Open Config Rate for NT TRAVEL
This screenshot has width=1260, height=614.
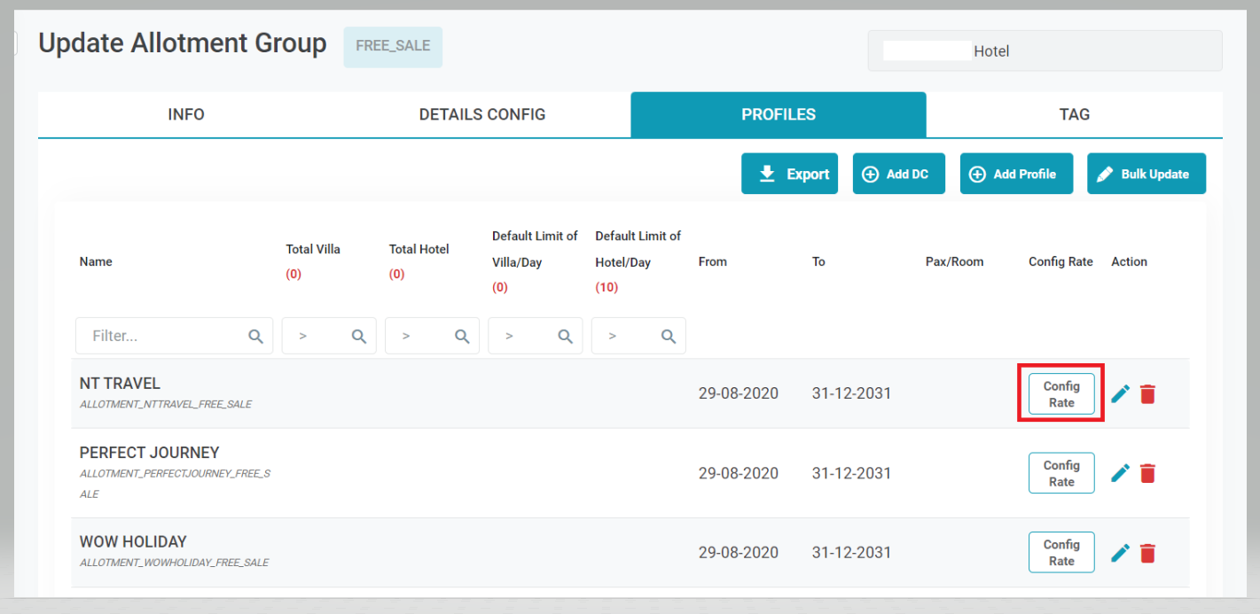1061,394
